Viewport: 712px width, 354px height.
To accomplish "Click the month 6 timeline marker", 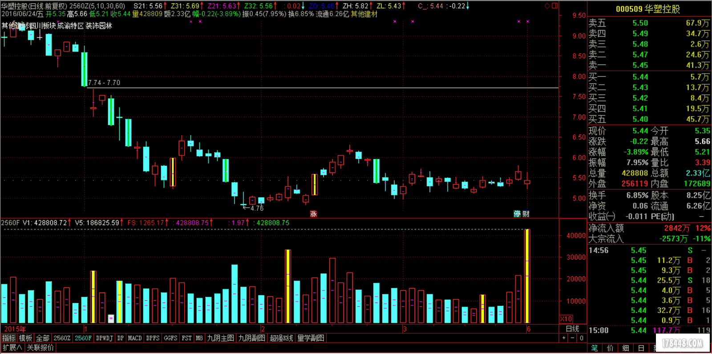I will point(529,329).
